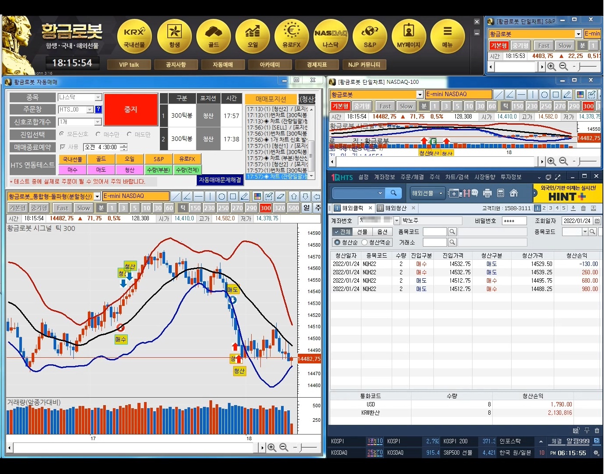Open 차트/검색 menu in 1Q HTS
This screenshot has height=474, width=606.
[457, 177]
